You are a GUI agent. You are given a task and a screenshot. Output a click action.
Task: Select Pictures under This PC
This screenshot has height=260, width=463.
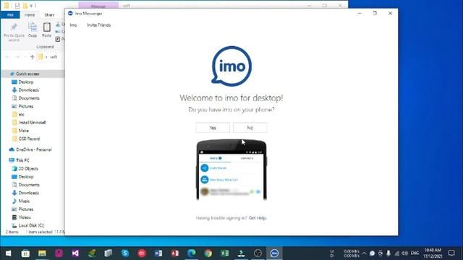tap(26, 209)
